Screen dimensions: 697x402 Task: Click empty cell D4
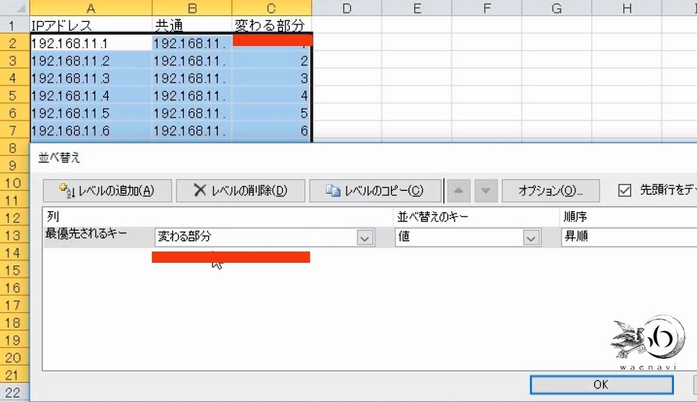click(x=347, y=78)
